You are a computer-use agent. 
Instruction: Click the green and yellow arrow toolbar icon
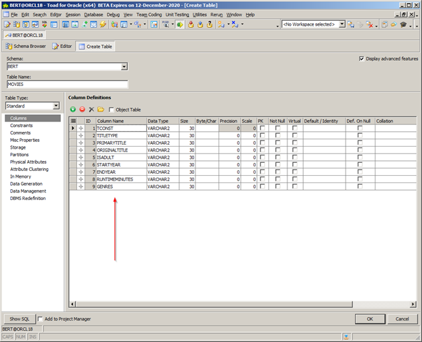[x=180, y=24]
